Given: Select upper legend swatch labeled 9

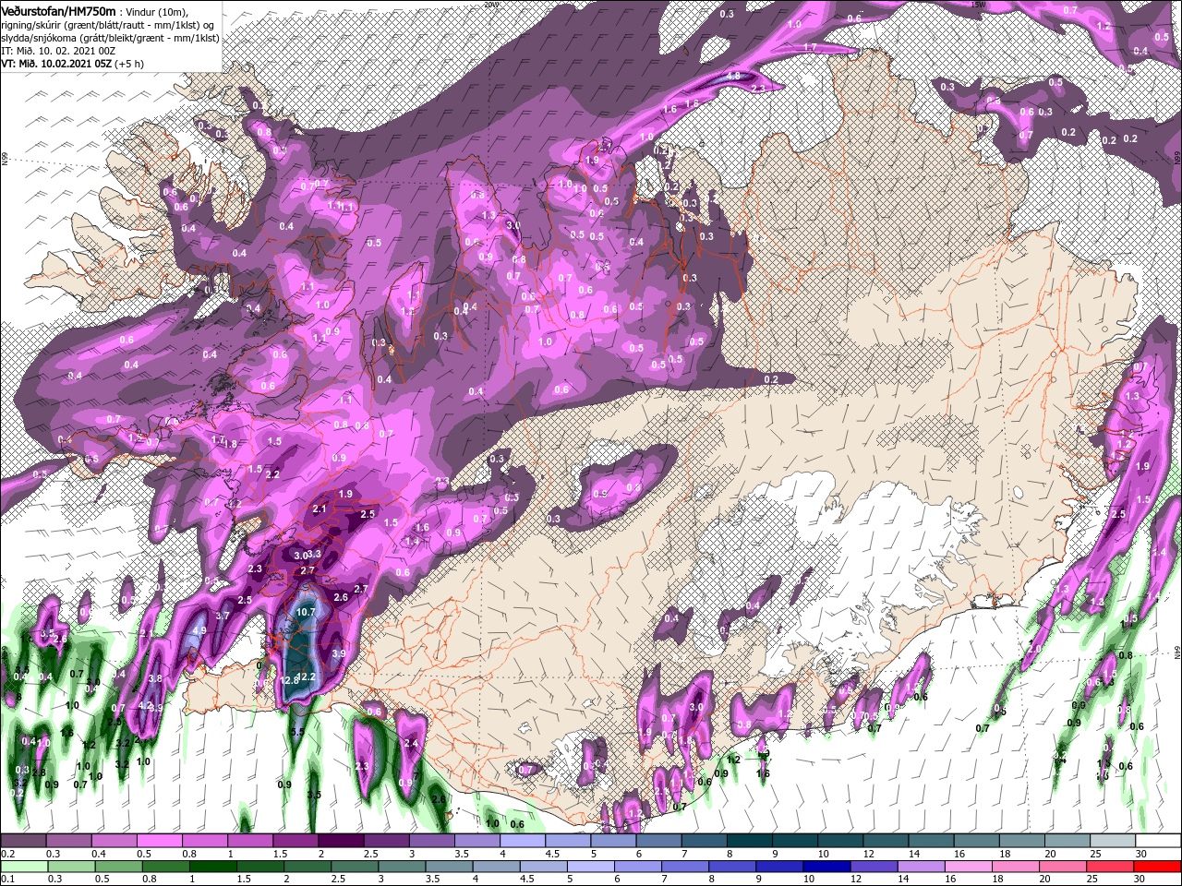Looking at the screenshot, I should coord(795,841).
